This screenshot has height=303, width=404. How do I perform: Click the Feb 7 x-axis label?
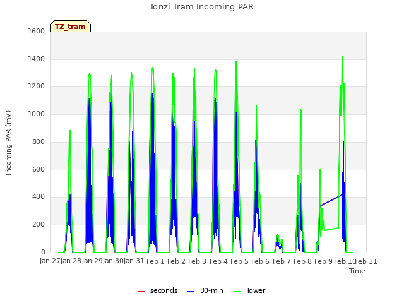[x=282, y=261]
